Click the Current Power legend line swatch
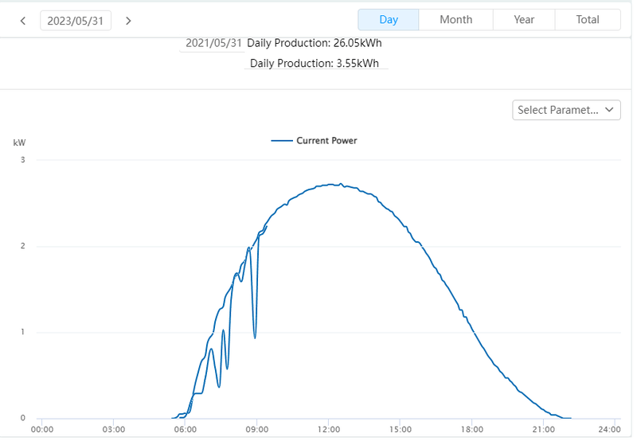The height and width of the screenshot is (441, 637). (x=282, y=141)
